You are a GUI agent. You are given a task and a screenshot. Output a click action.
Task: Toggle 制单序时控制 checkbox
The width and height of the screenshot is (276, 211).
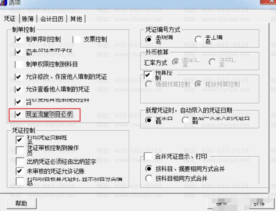tap(19, 39)
